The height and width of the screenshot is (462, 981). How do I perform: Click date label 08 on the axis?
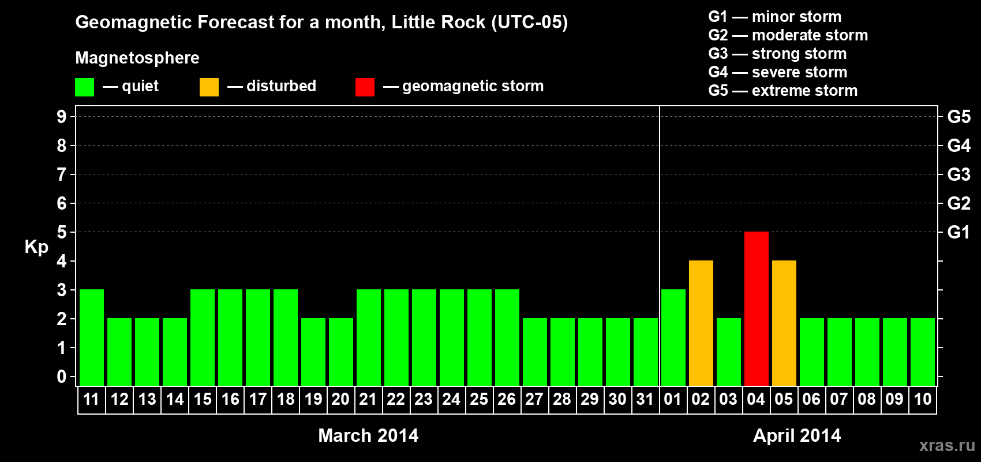(867, 399)
